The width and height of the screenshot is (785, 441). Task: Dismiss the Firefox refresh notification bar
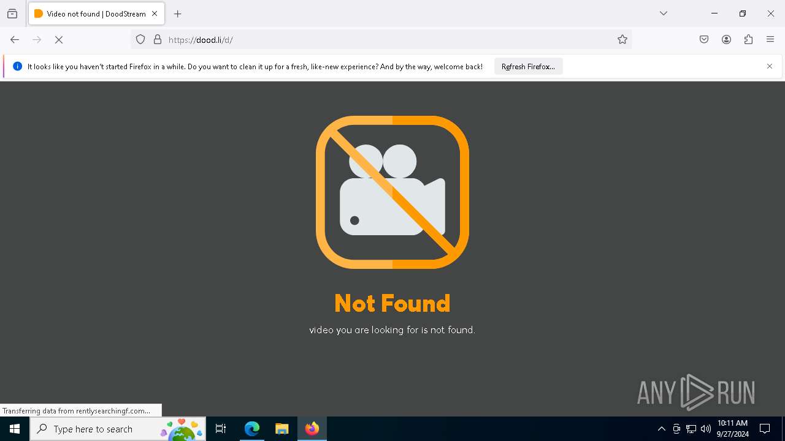(770, 66)
